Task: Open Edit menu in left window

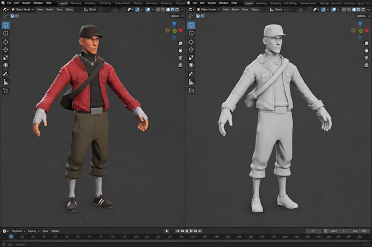Action: 16,3
